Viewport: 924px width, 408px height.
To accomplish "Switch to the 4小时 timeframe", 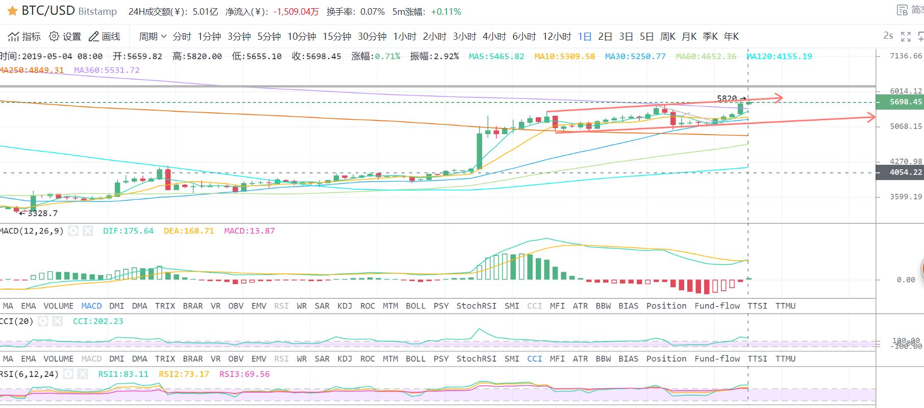I will tap(494, 37).
